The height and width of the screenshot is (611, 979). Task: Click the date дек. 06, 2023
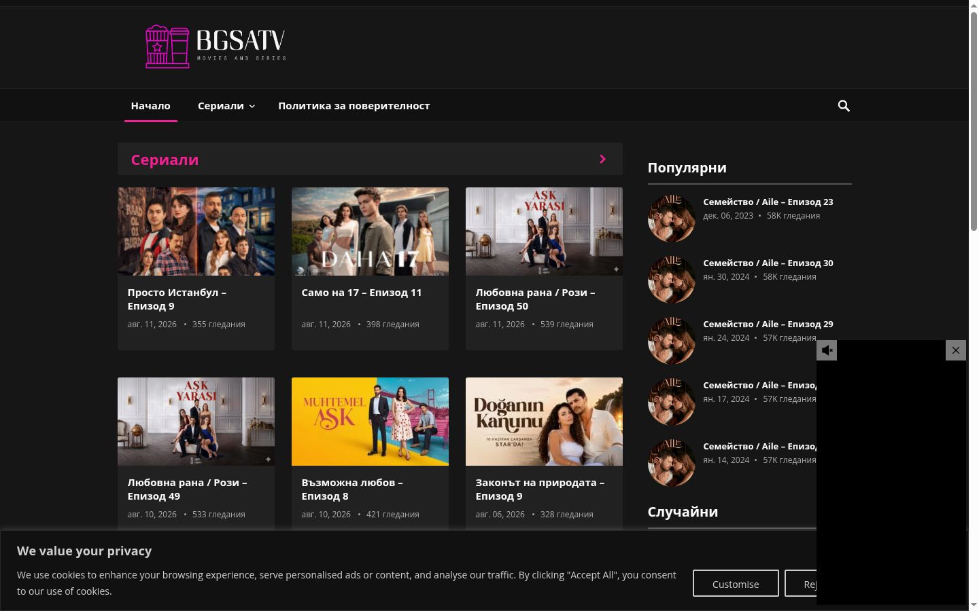pos(728,216)
